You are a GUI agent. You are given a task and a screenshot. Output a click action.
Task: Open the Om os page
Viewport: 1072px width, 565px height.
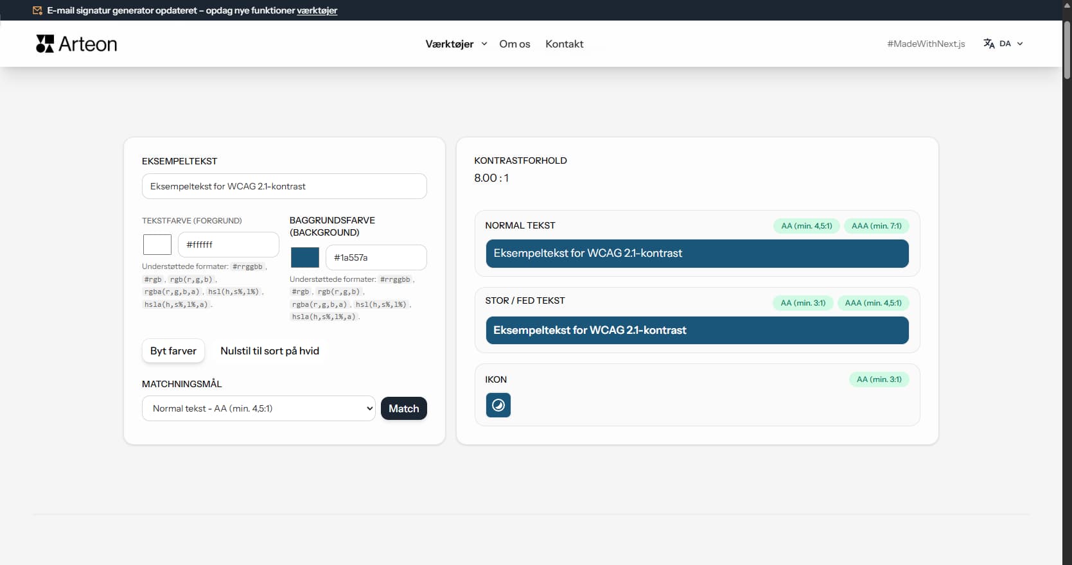[514, 44]
